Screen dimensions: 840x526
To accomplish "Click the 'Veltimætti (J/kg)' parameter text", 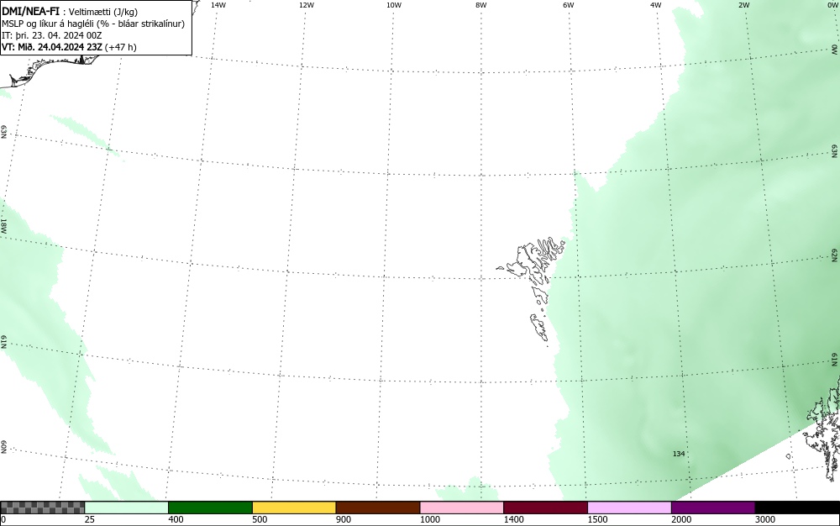I will click(103, 12).
